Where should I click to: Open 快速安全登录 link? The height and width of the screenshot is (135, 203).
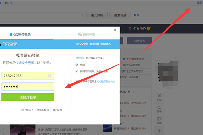coord(25,63)
